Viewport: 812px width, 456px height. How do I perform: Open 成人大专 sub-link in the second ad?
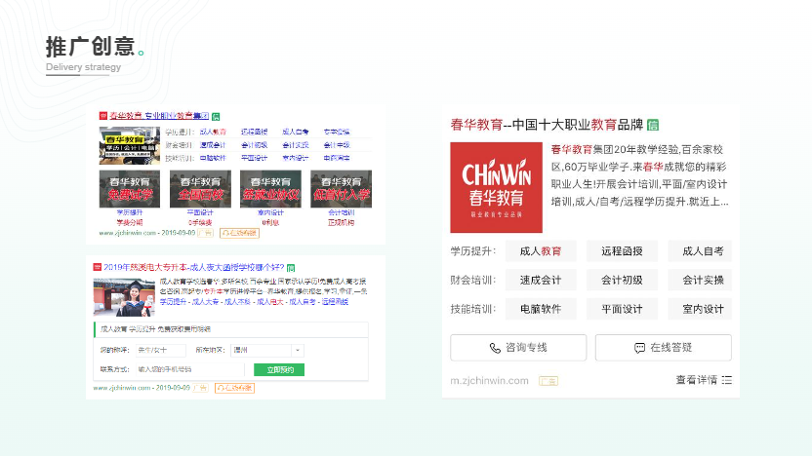tap(206, 301)
